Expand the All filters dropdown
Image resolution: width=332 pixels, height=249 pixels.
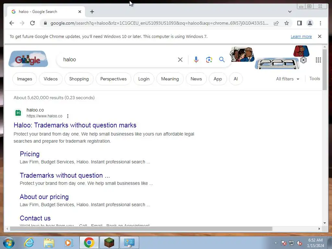point(288,79)
